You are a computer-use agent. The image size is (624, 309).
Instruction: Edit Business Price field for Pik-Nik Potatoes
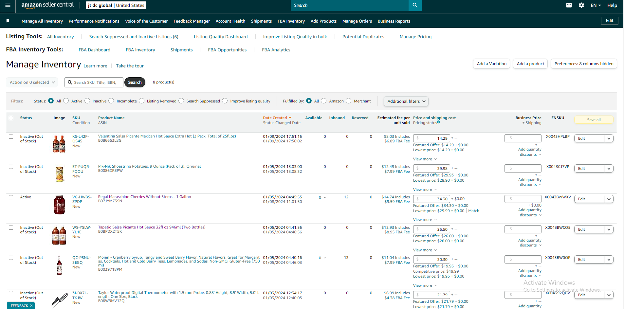[x=523, y=169]
